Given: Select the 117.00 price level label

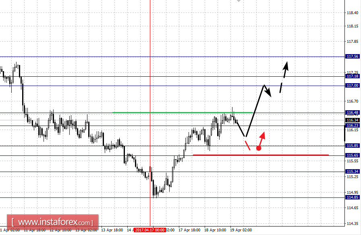Looking at the screenshot, I should [x=353, y=86].
